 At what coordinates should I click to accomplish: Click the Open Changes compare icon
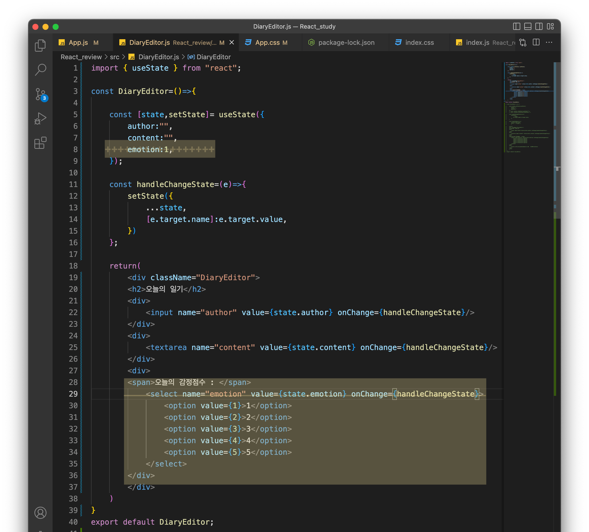point(523,43)
